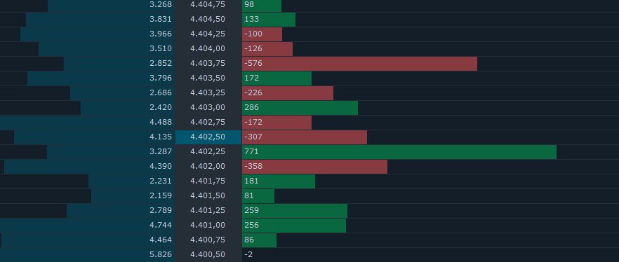The height and width of the screenshot is (262, 619).
Task: Click the volume bar showing 4.744
Action: (x=87, y=226)
